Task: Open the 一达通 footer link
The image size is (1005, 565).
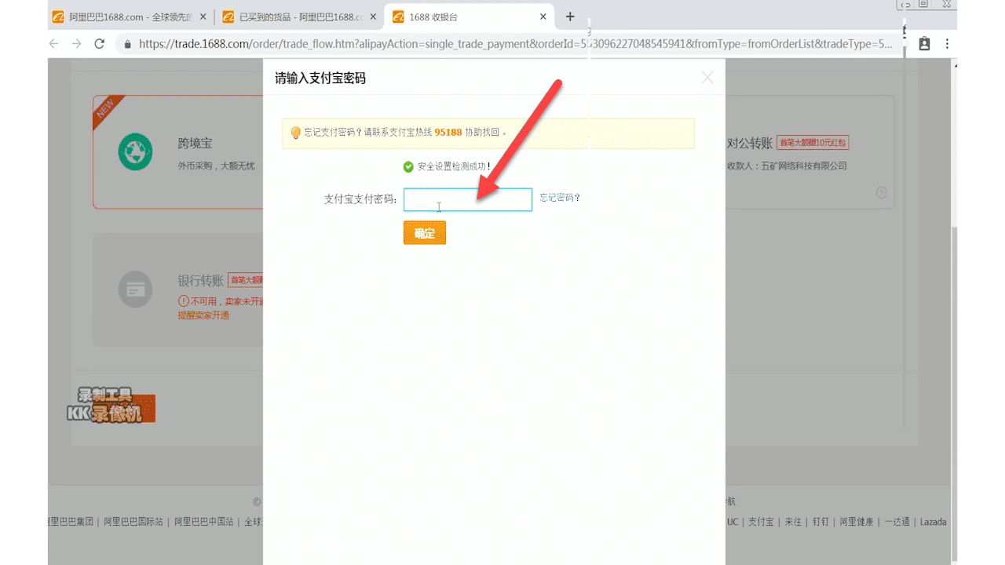Action: (897, 522)
